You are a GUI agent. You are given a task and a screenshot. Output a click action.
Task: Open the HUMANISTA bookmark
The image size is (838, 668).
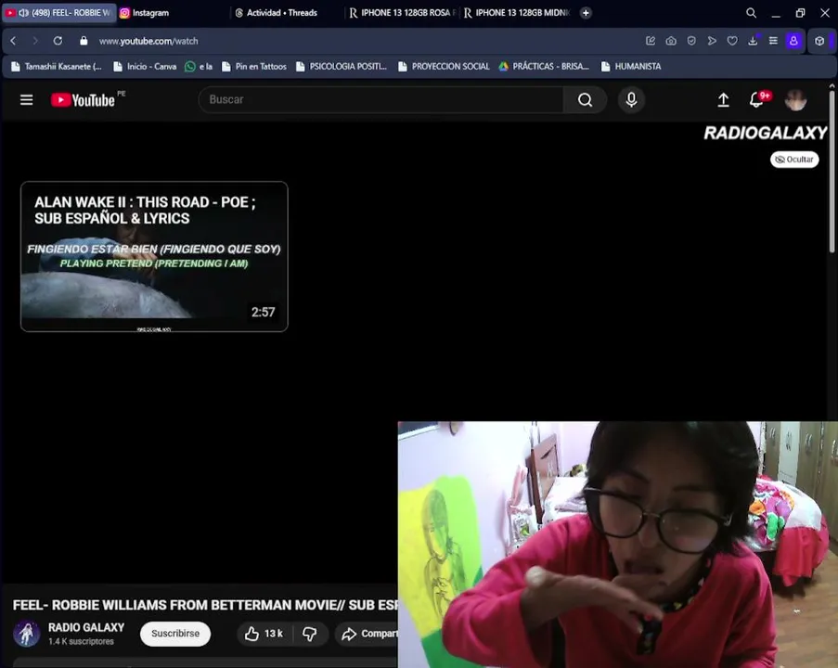click(x=631, y=66)
